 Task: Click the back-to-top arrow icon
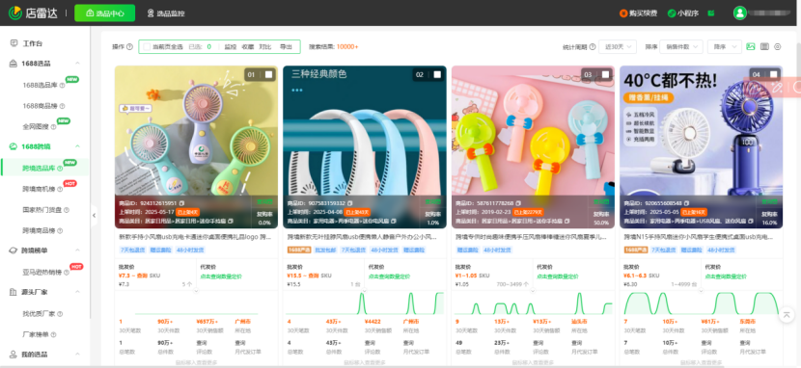787,315
